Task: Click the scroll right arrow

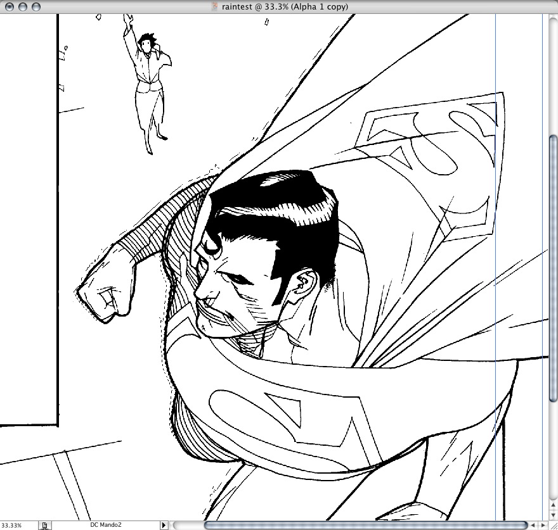Action: coord(543,525)
